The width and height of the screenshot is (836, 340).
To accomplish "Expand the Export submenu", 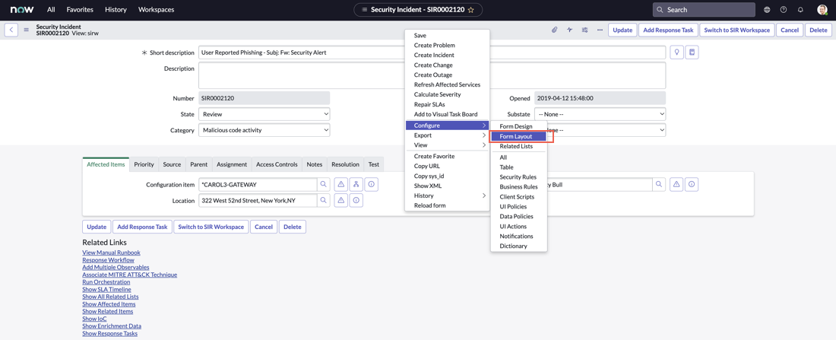I will (447, 135).
